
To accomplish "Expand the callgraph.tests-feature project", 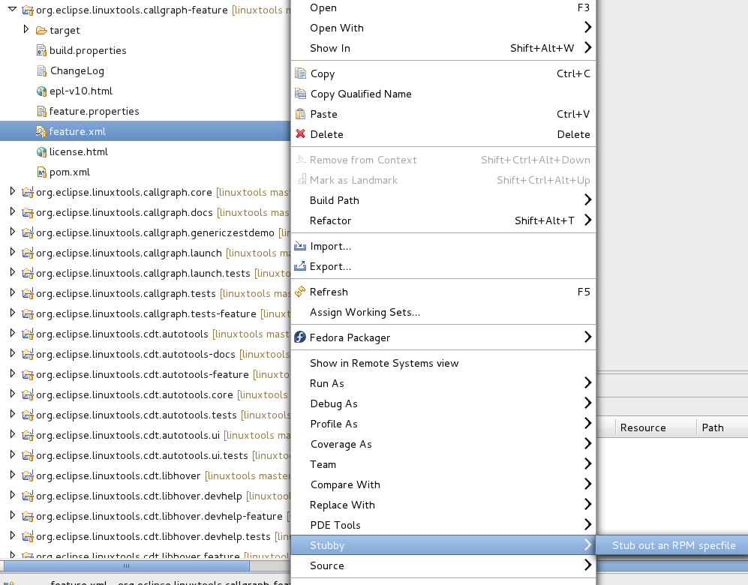I will coord(13,313).
